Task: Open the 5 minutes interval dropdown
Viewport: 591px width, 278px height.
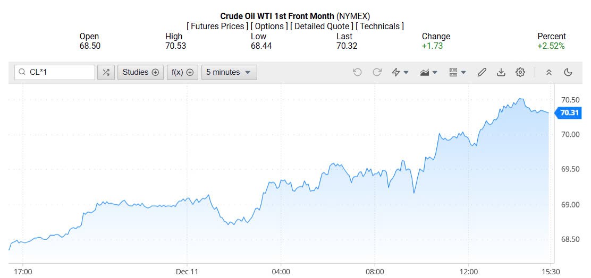Action: 229,72
